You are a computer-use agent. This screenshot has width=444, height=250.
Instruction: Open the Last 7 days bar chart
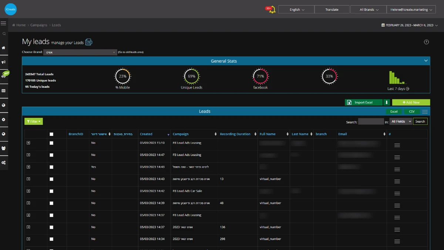click(398, 78)
